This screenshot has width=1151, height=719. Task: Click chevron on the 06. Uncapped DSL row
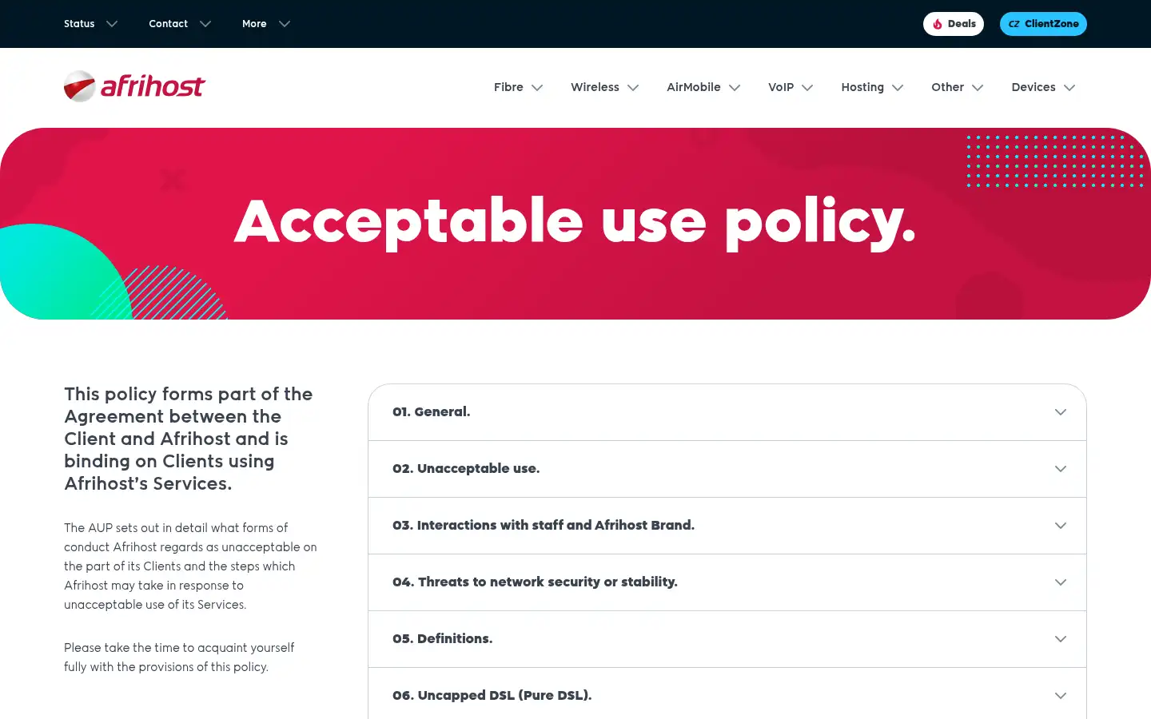point(1061,696)
